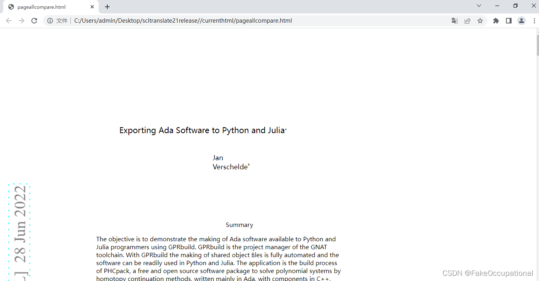Click the title 'Exporting Ada Software to Python and Julia'
Viewport: 539px width, 281px height.
[x=202, y=130]
